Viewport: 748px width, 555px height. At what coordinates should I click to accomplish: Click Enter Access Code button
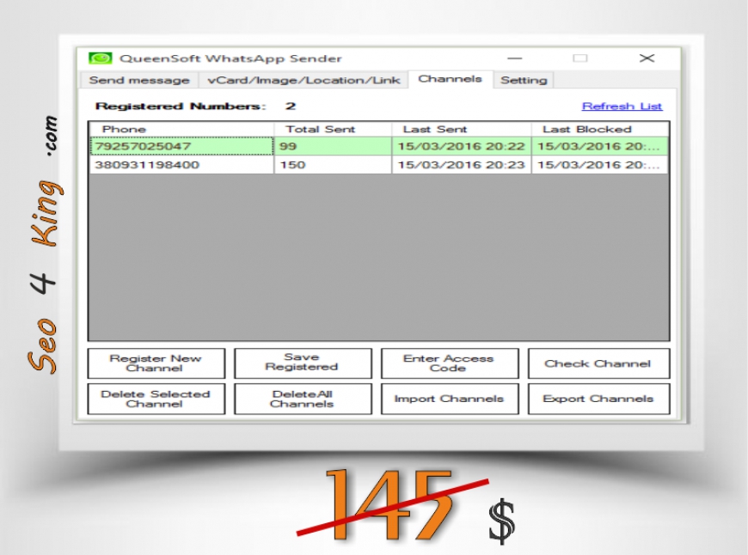450,363
